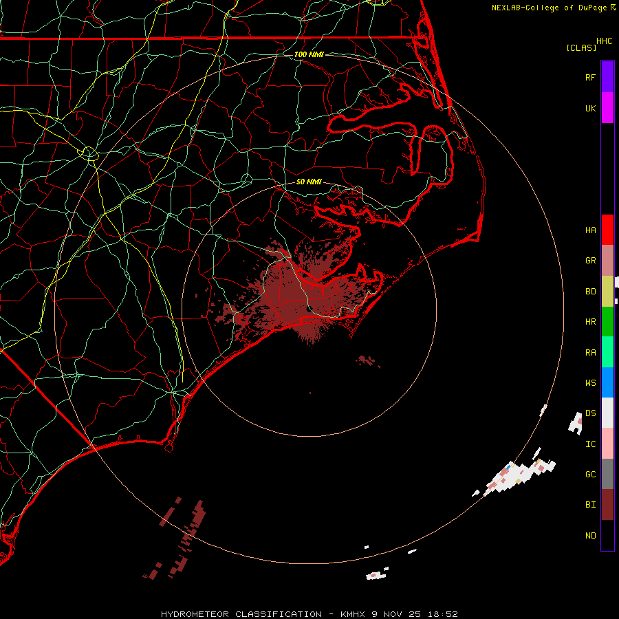Viewport: 619px width, 619px height.
Task: Click the "IC" legend label
Action: pos(590,444)
